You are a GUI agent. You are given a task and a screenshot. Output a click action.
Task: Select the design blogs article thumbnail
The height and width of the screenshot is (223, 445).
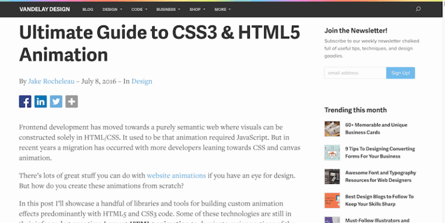[332, 200]
